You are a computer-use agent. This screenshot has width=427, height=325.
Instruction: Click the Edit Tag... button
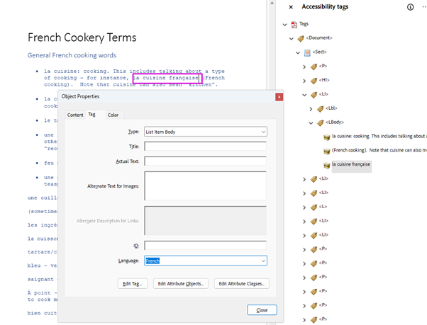click(x=133, y=284)
